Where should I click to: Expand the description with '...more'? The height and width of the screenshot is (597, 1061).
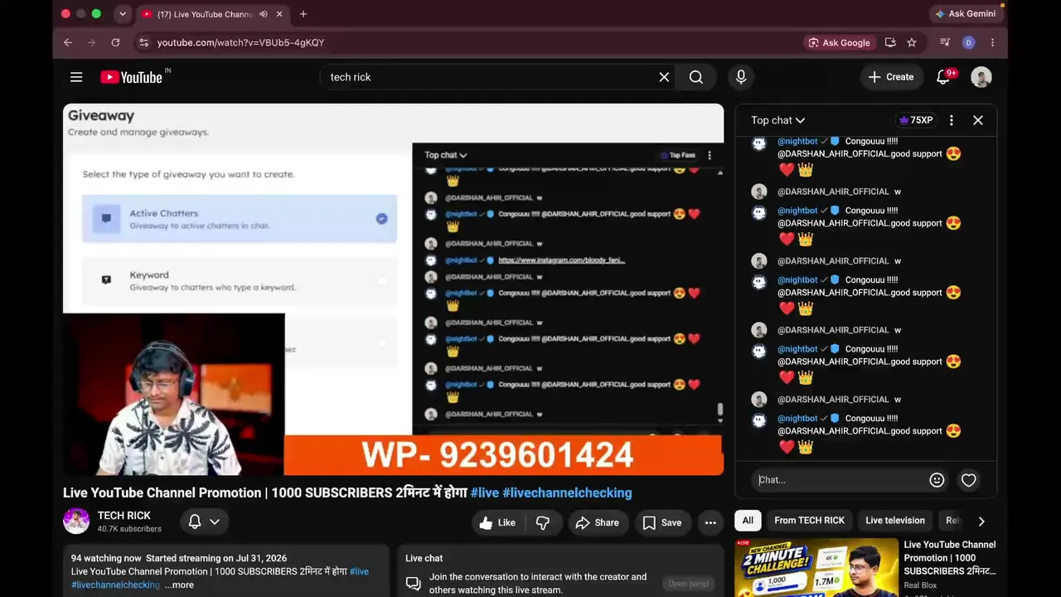[x=179, y=585]
